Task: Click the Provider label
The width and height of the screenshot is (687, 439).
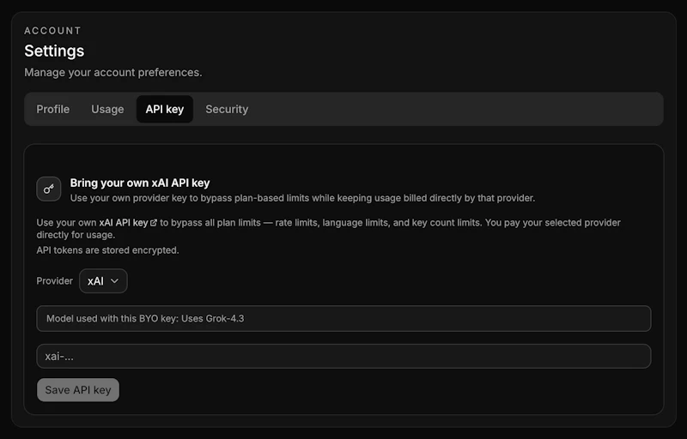Action: [54, 280]
